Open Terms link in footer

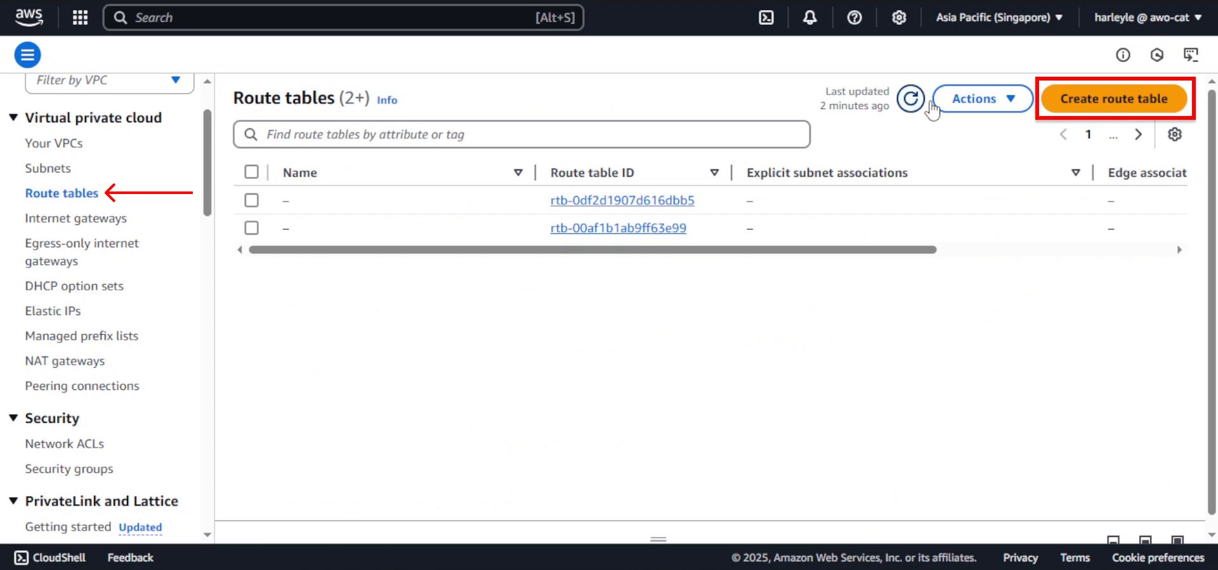coord(1075,557)
